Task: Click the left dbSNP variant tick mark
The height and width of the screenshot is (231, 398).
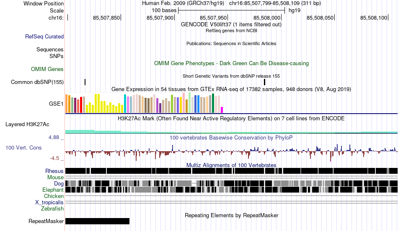Action: pos(85,82)
